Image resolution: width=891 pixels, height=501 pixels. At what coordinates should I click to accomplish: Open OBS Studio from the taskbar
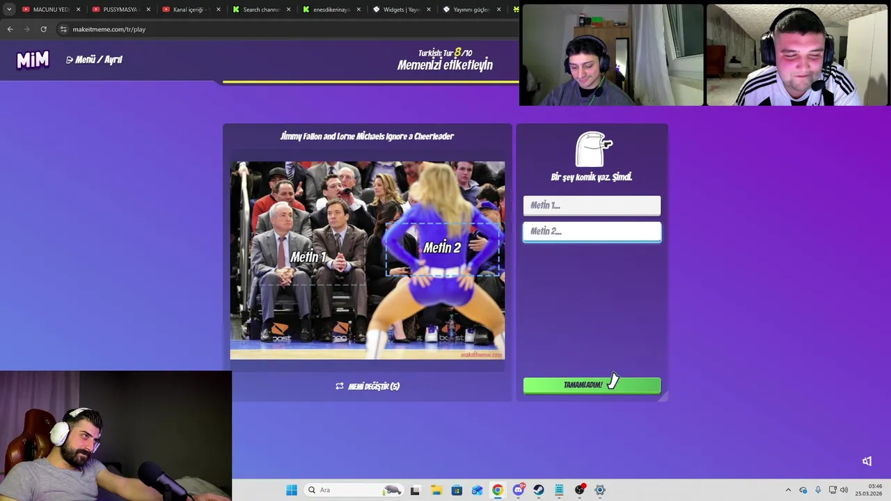pos(580,490)
